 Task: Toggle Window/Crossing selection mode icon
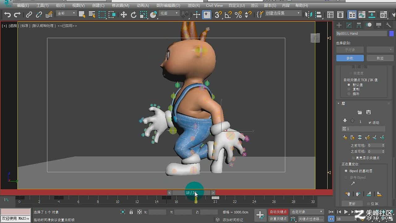pos(112,15)
